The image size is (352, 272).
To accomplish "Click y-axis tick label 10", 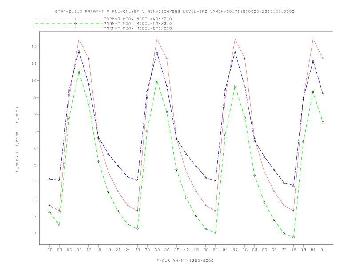I will (34, 80).
